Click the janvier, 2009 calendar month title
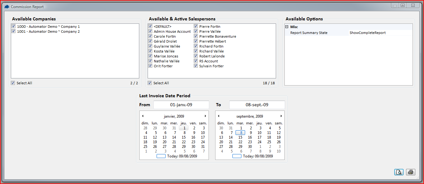 (x=174, y=116)
